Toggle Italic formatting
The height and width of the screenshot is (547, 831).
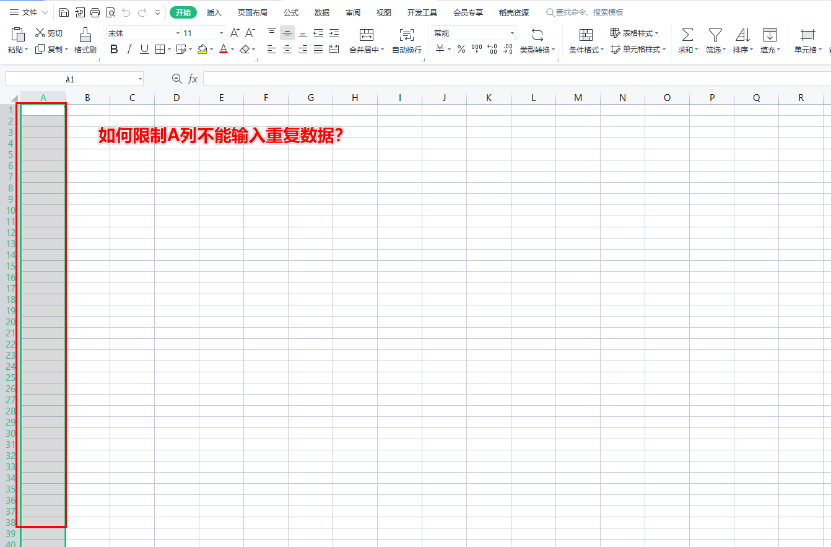pyautogui.click(x=129, y=50)
